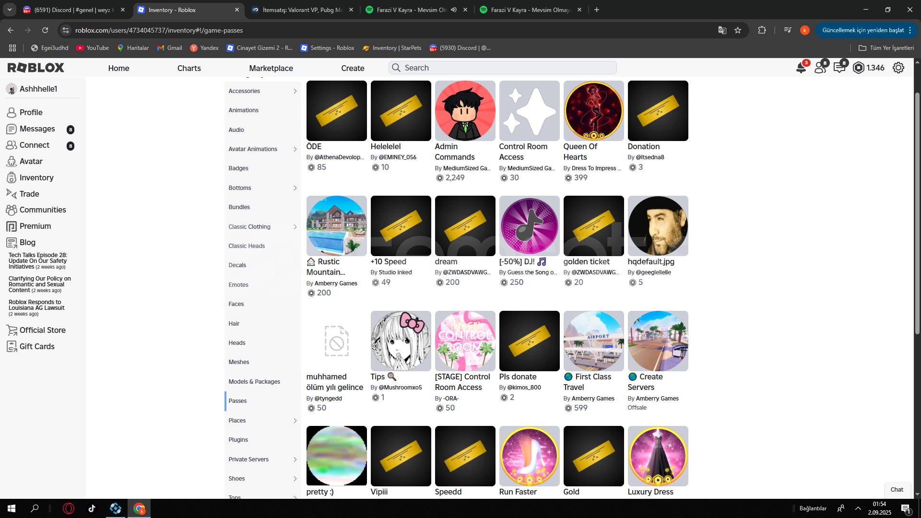
Task: Open [-50%] DJ! pass thumbnail
Action: (529, 226)
